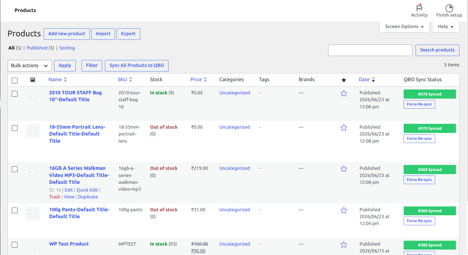The width and height of the screenshot is (468, 255).
Task: Open 18-55mm Portrait Lens product link
Action: [77, 134]
